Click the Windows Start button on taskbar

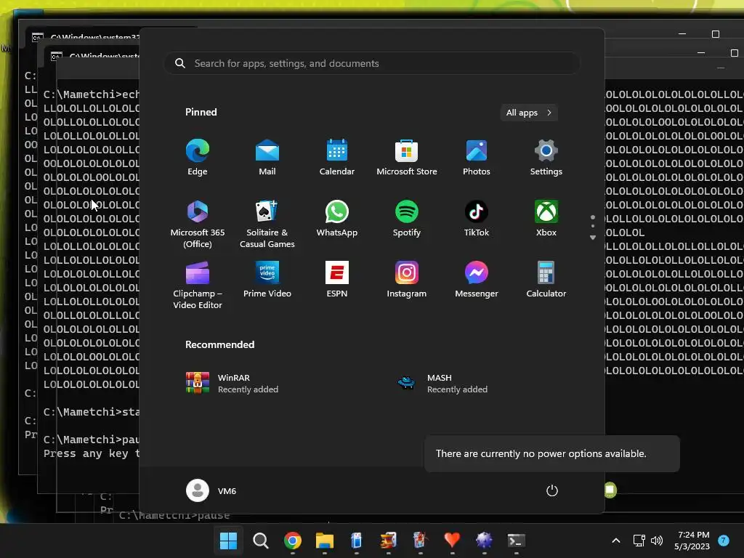(x=228, y=541)
